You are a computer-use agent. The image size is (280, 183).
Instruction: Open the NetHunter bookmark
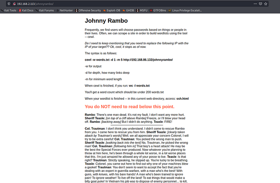click(x=68, y=10)
